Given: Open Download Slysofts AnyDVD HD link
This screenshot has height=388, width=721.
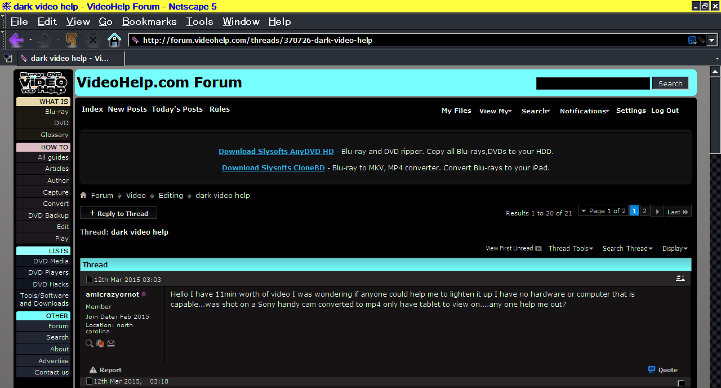Looking at the screenshot, I should pyautogui.click(x=276, y=152).
